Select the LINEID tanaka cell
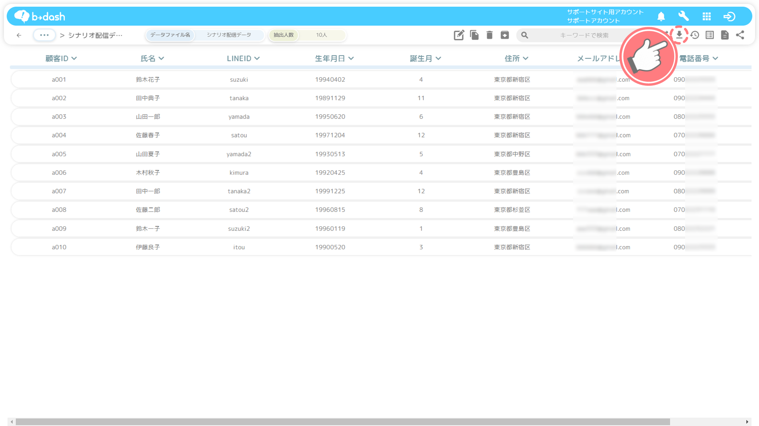The width and height of the screenshot is (759, 426). point(239,98)
